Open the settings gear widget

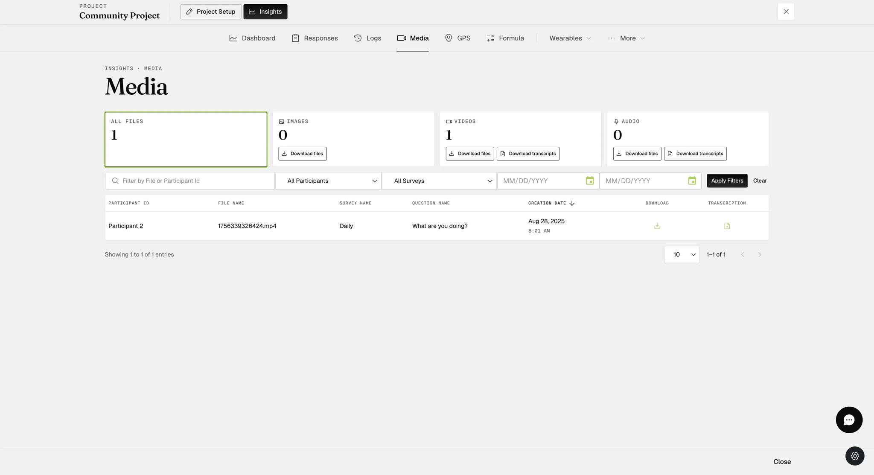[x=855, y=456]
